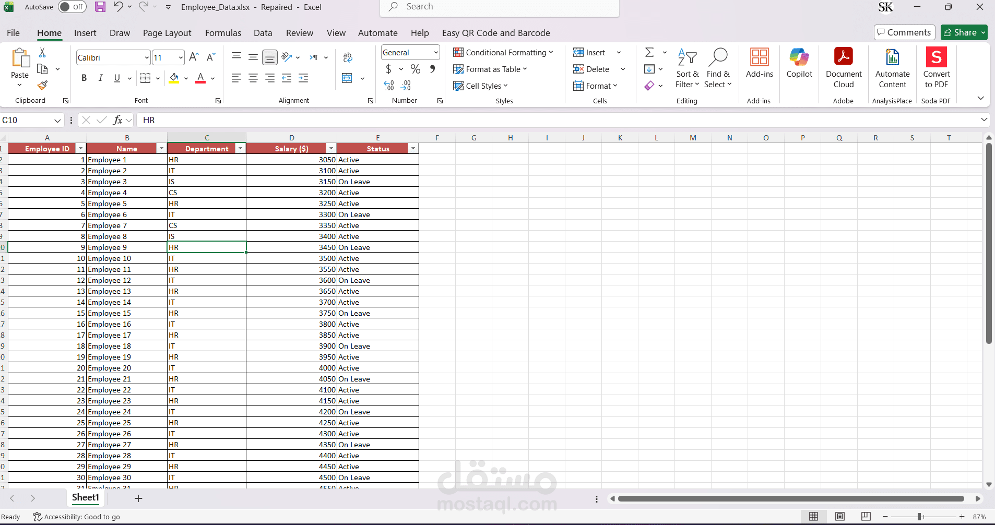Viewport: 995px width, 525px height.
Task: Click the Fill Color yellow bucket
Action: coord(174,78)
